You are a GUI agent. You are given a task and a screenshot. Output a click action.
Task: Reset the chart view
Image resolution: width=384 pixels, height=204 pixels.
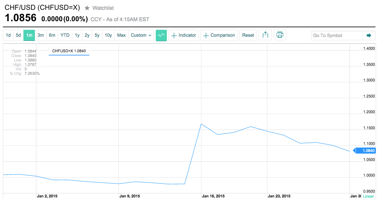[248, 35]
